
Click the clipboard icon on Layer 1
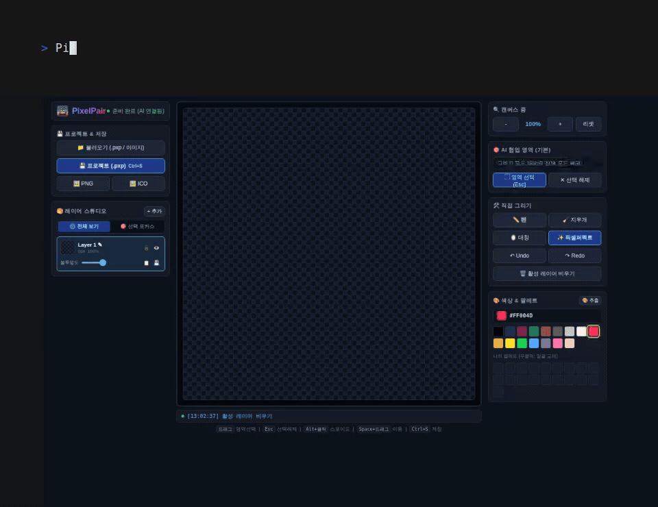(147, 263)
